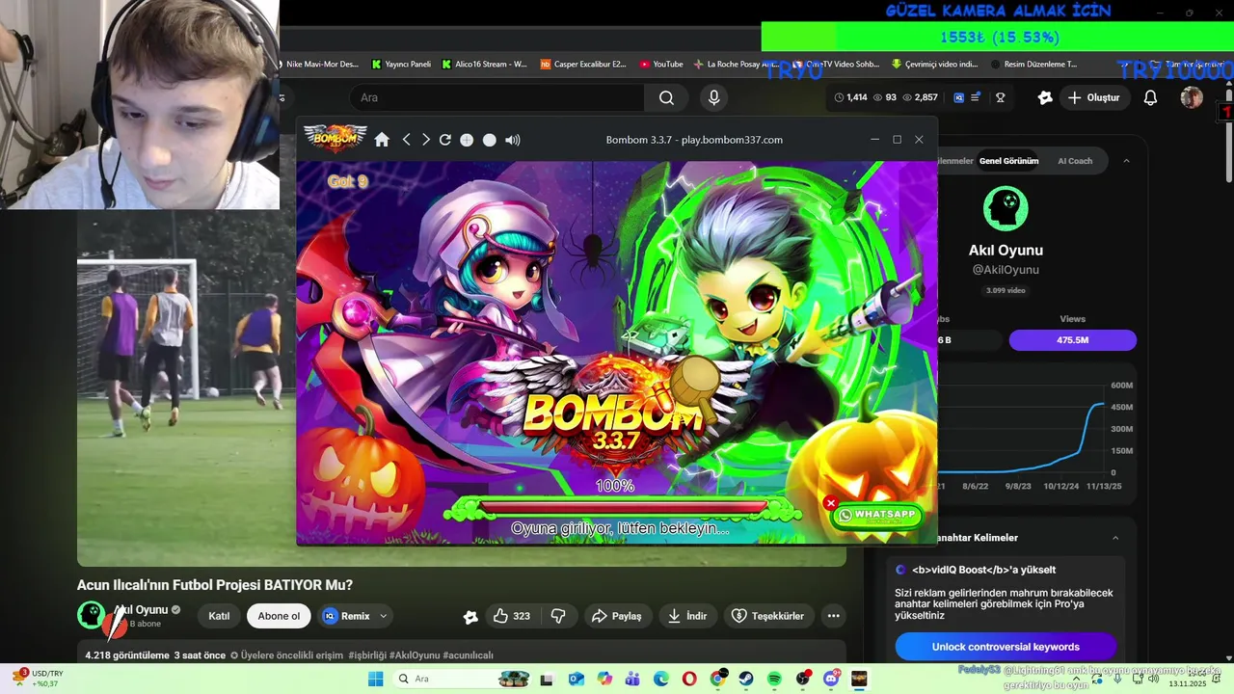Switch to the AI Coach tab
1234x694 pixels.
[1075, 161]
